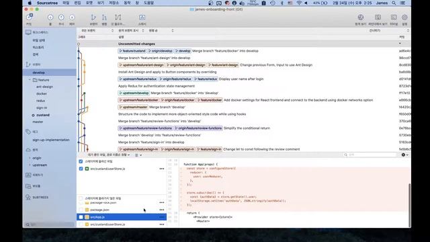Select Search in Workspace sidebar
The width and height of the screenshot is (430, 242).
click(36, 54)
